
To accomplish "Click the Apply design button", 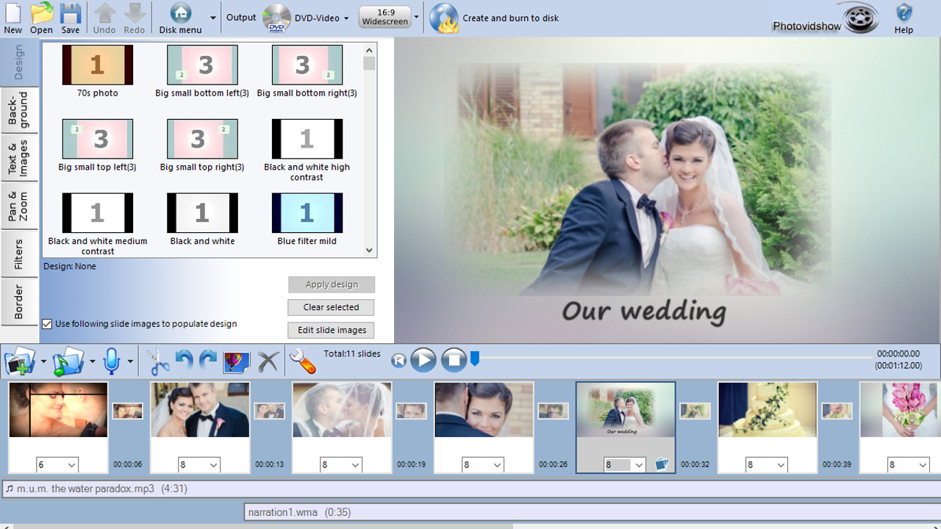I will [x=330, y=284].
